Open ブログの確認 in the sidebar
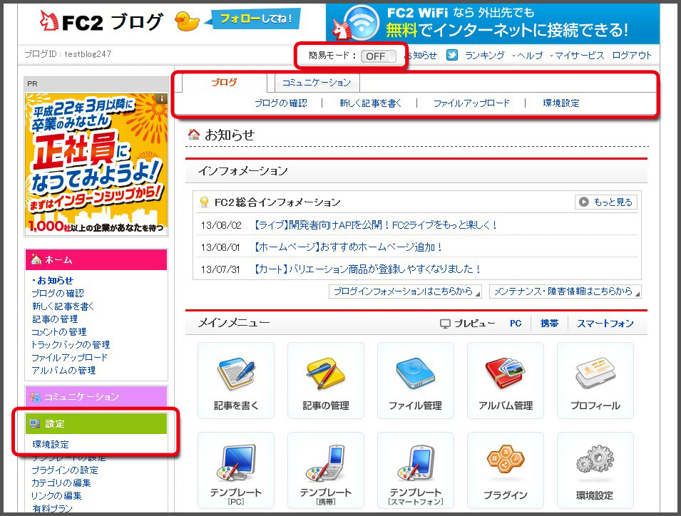This screenshot has height=516, width=681. coord(58,294)
